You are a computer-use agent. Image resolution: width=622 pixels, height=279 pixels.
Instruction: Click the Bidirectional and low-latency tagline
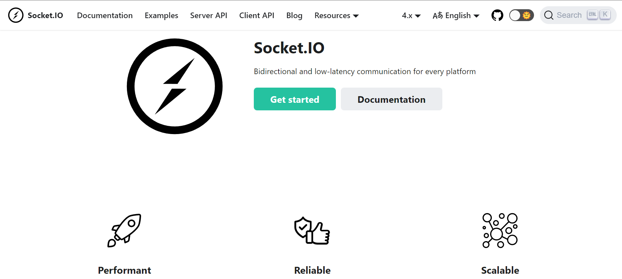365,71
